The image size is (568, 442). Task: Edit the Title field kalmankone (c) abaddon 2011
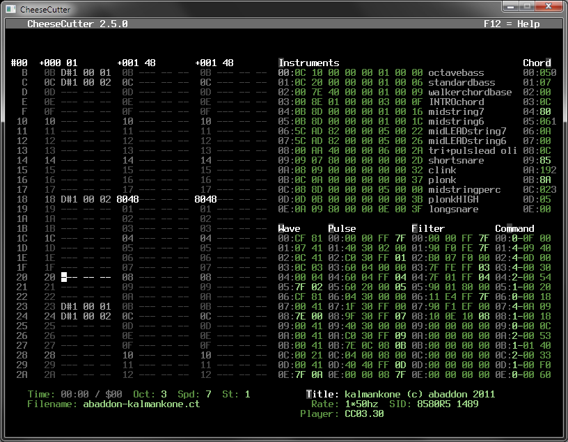pyautogui.click(x=420, y=394)
